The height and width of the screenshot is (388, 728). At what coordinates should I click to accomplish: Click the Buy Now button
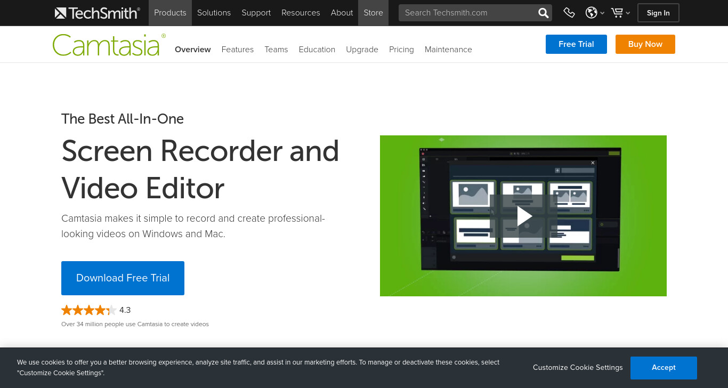click(645, 44)
